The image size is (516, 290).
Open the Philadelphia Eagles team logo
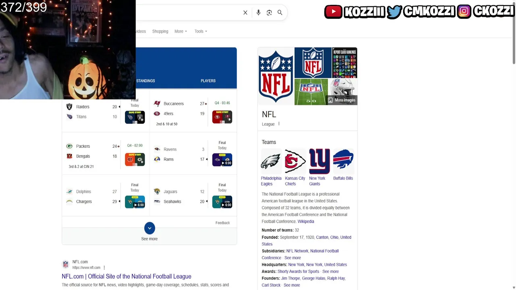(x=271, y=161)
